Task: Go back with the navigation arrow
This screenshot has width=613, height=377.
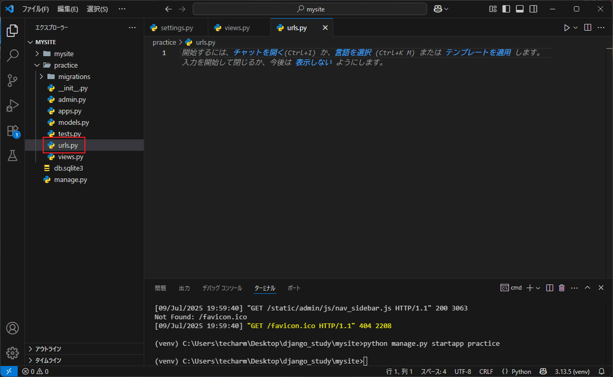Action: click(x=169, y=9)
